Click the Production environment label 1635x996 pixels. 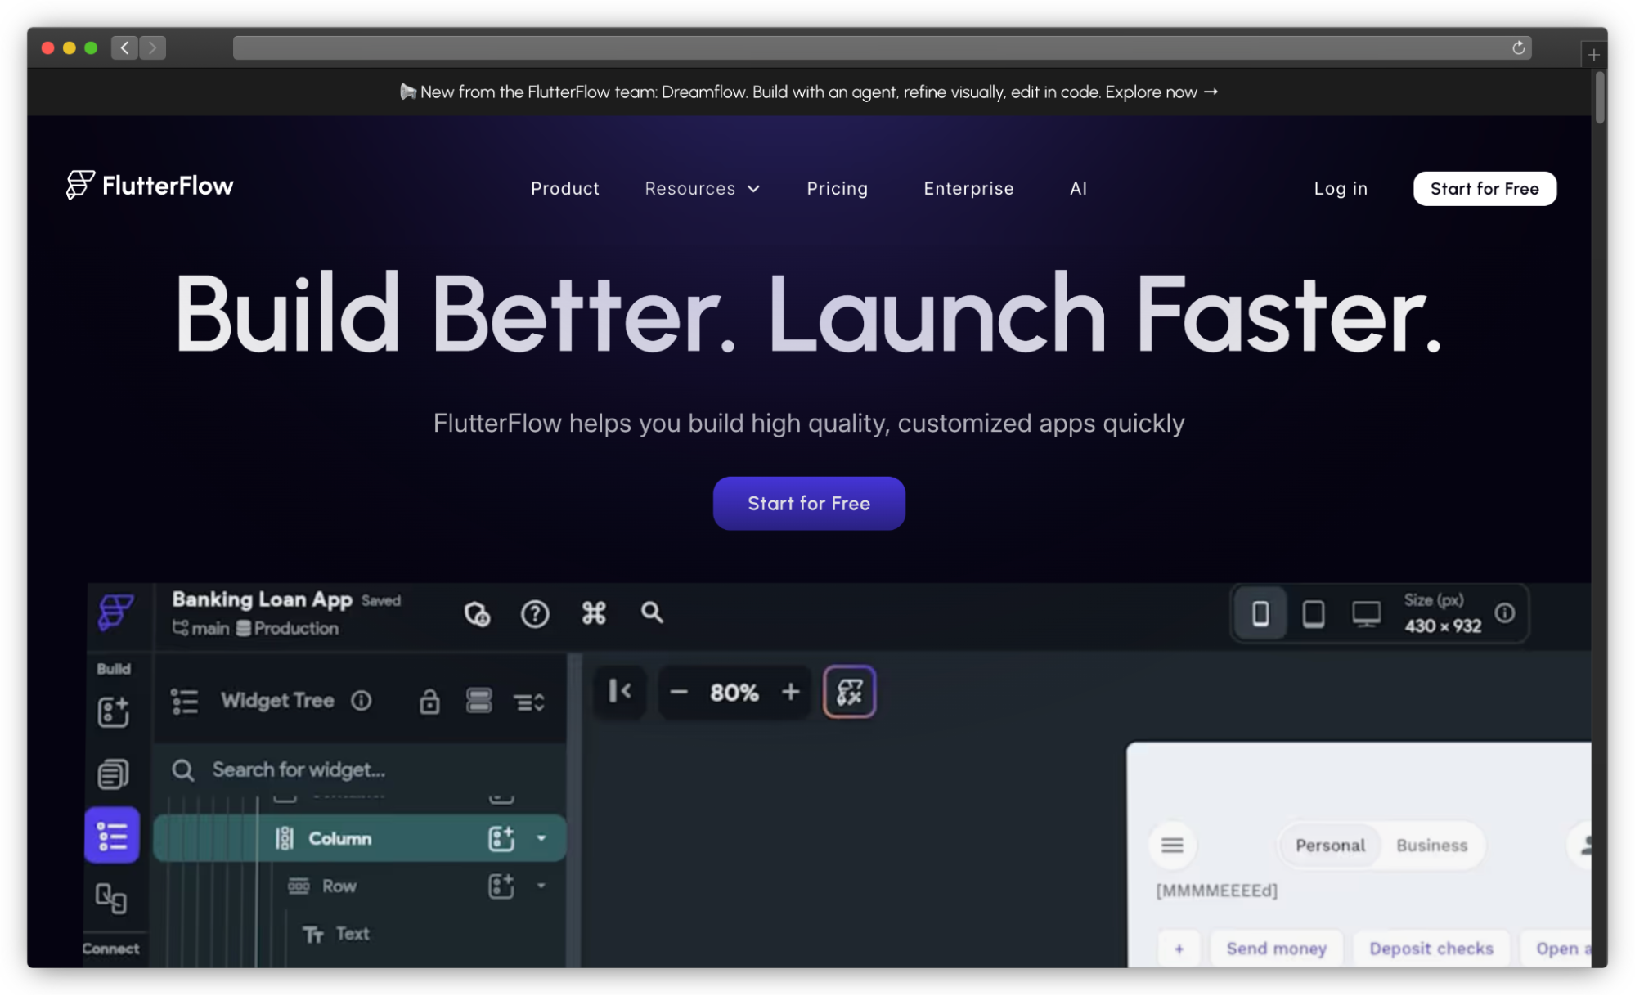click(287, 628)
